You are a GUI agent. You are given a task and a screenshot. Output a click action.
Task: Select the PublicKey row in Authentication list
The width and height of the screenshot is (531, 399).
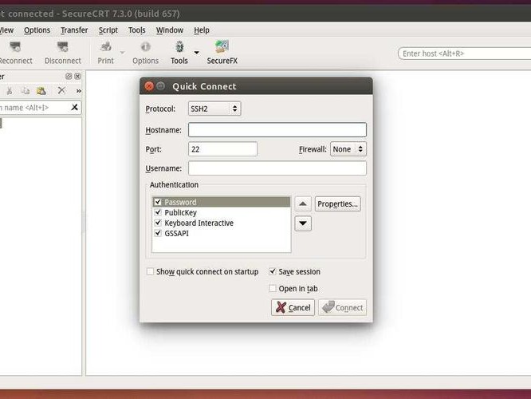click(x=222, y=212)
